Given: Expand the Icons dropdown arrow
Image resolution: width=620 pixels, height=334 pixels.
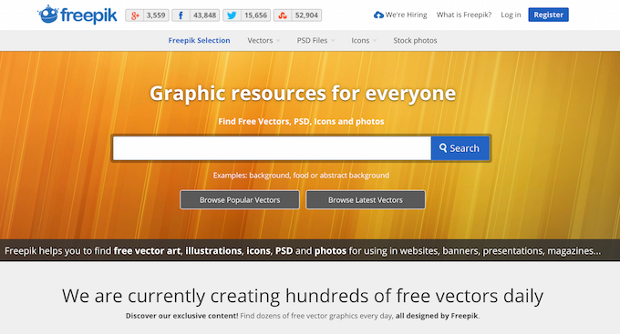Looking at the screenshot, I should click(x=375, y=41).
